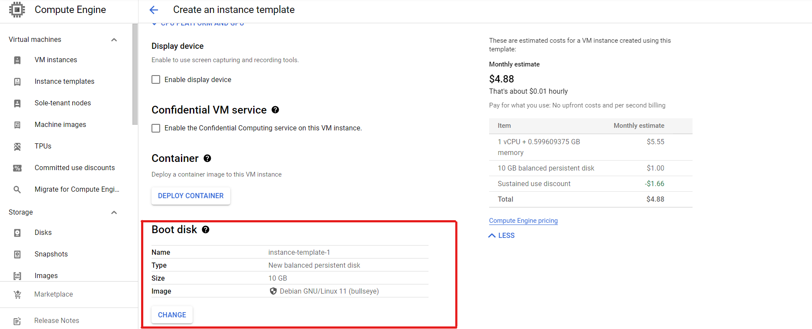The image size is (812, 329).
Task: Open help tooltip next to Container
Action: [207, 158]
